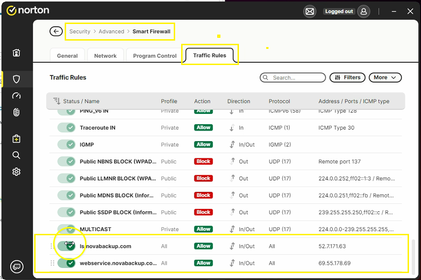Viewport: 421px width, 280px height.
Task: Click the Norton logo
Action: click(28, 11)
